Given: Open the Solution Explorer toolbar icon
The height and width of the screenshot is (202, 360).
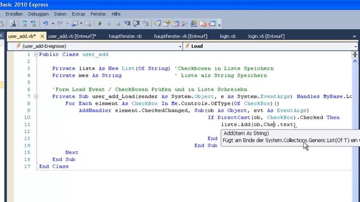Looking at the screenshot, I should [157, 24].
